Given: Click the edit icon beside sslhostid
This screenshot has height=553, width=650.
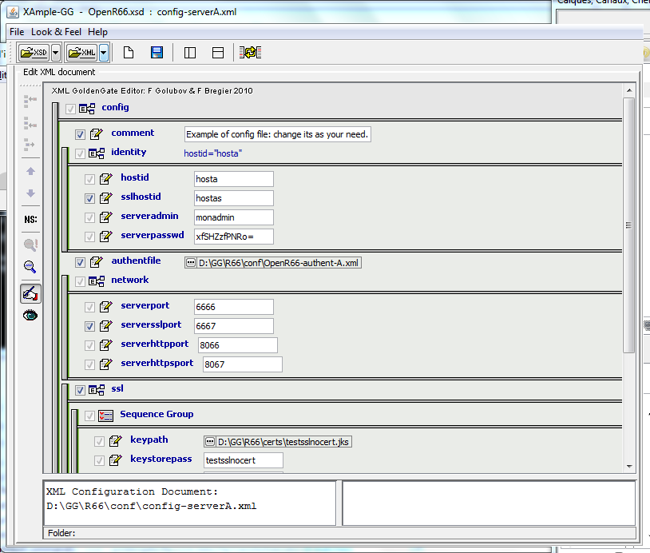Looking at the screenshot, I should click(106, 197).
